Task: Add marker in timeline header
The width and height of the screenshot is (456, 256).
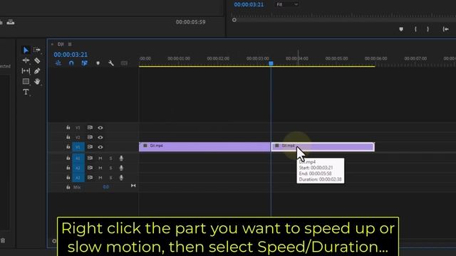Action: [x=98, y=63]
